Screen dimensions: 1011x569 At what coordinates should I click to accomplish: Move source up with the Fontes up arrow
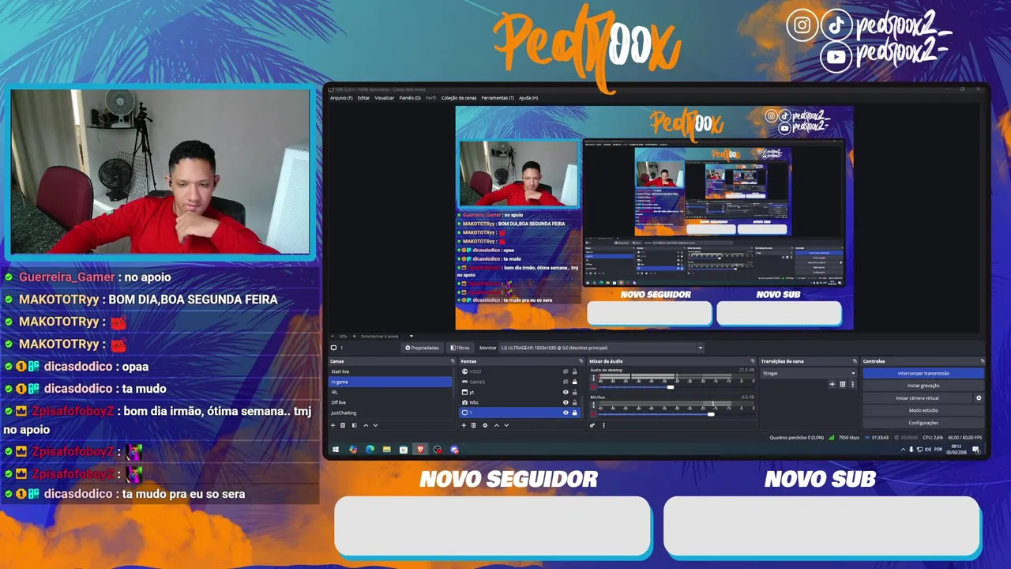497,425
